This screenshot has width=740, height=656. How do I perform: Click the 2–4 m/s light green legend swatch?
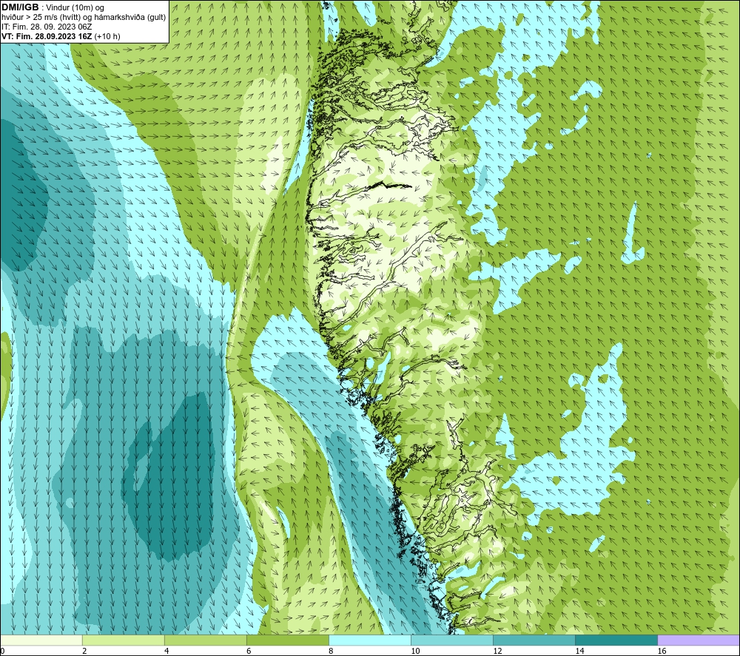tap(123, 640)
